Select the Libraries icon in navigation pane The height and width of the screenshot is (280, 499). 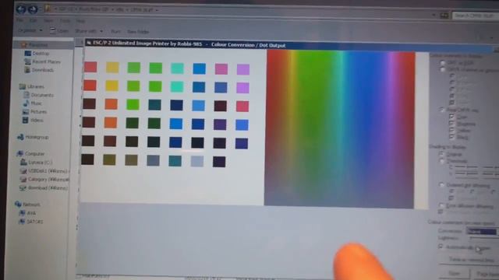[x=23, y=86]
